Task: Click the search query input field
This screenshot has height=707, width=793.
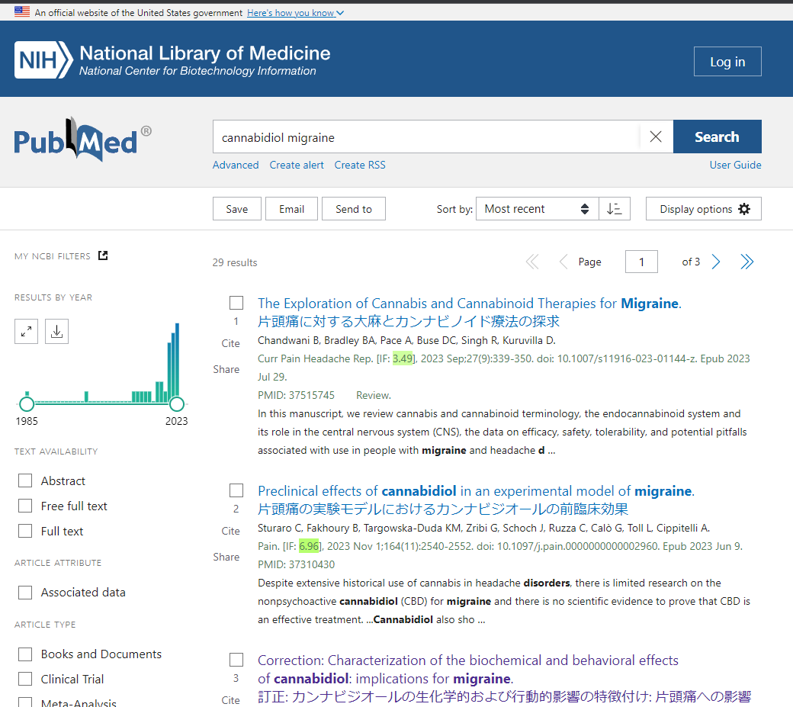Action: click(425, 137)
